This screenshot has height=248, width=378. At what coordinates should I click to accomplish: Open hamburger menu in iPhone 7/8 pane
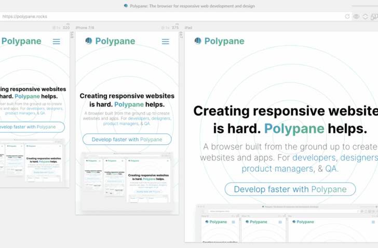[165, 42]
